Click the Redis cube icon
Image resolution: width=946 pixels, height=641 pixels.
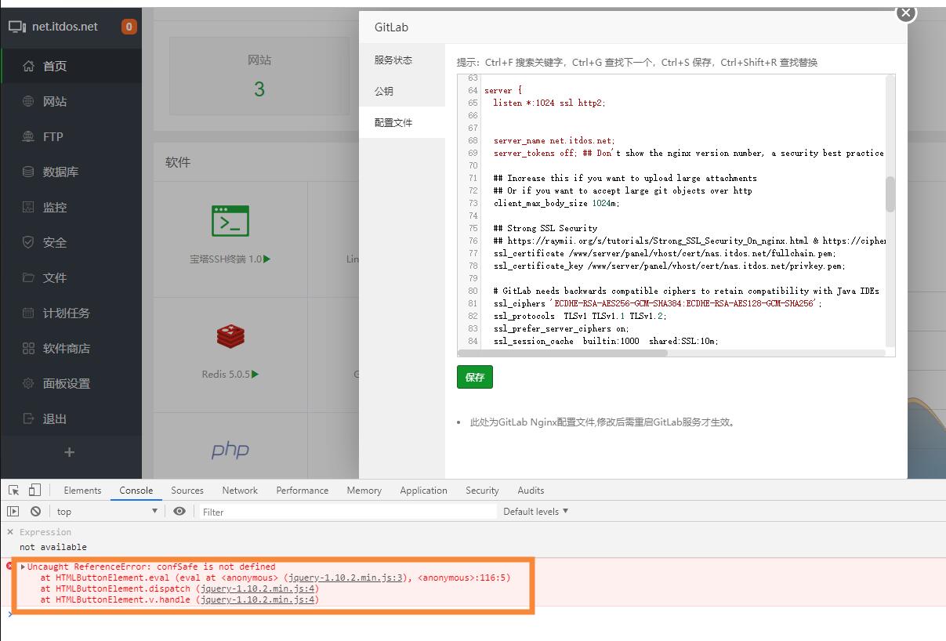coord(230,336)
